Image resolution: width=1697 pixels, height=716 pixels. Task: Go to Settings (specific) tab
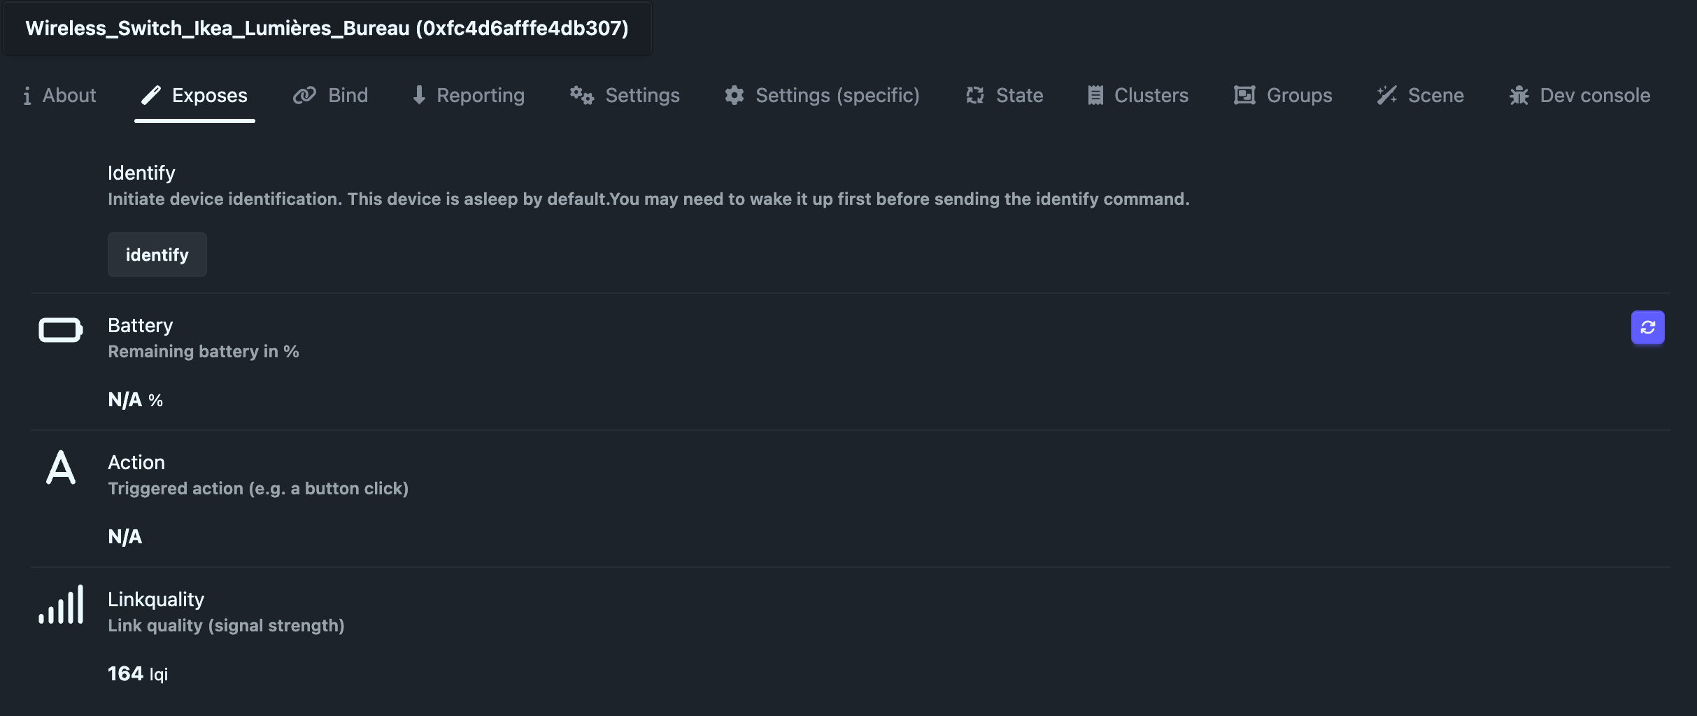click(822, 95)
